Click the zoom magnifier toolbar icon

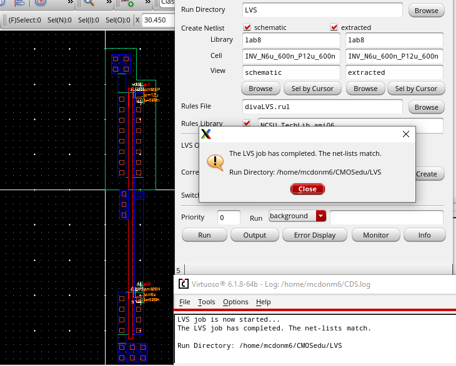pos(89,3)
